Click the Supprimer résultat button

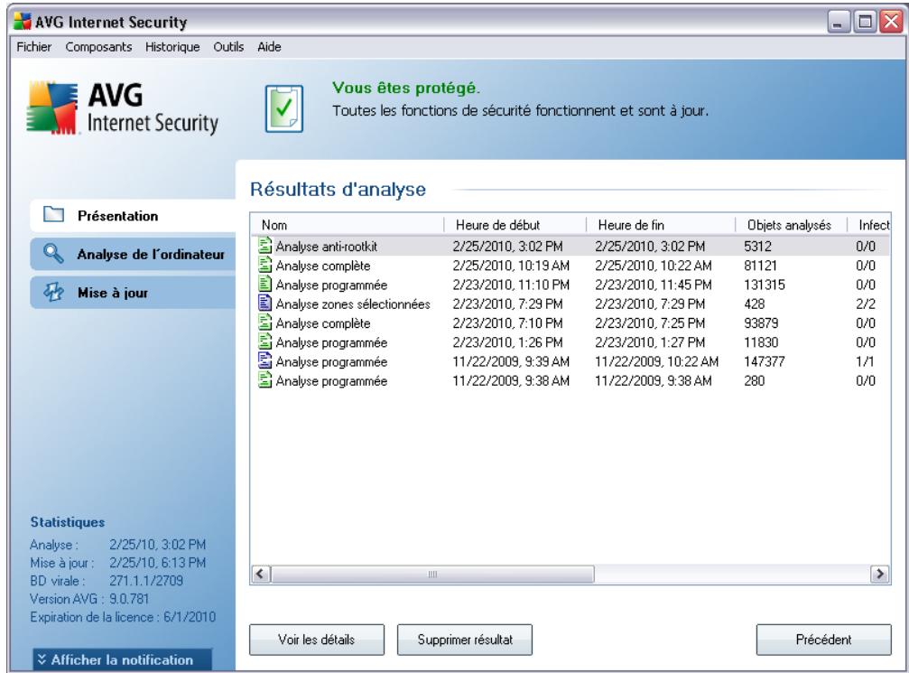pyautogui.click(x=465, y=640)
